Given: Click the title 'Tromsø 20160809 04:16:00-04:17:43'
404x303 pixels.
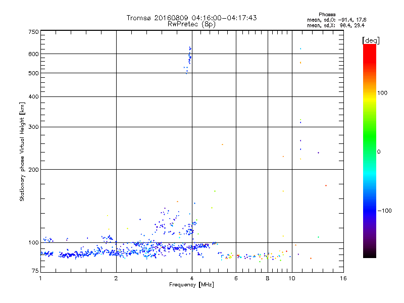Looking at the screenshot, I should pyautogui.click(x=192, y=18).
